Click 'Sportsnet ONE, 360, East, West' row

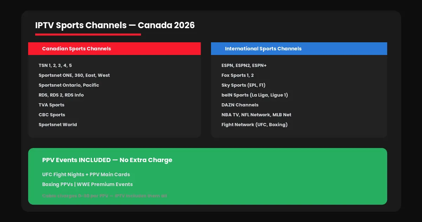click(74, 75)
